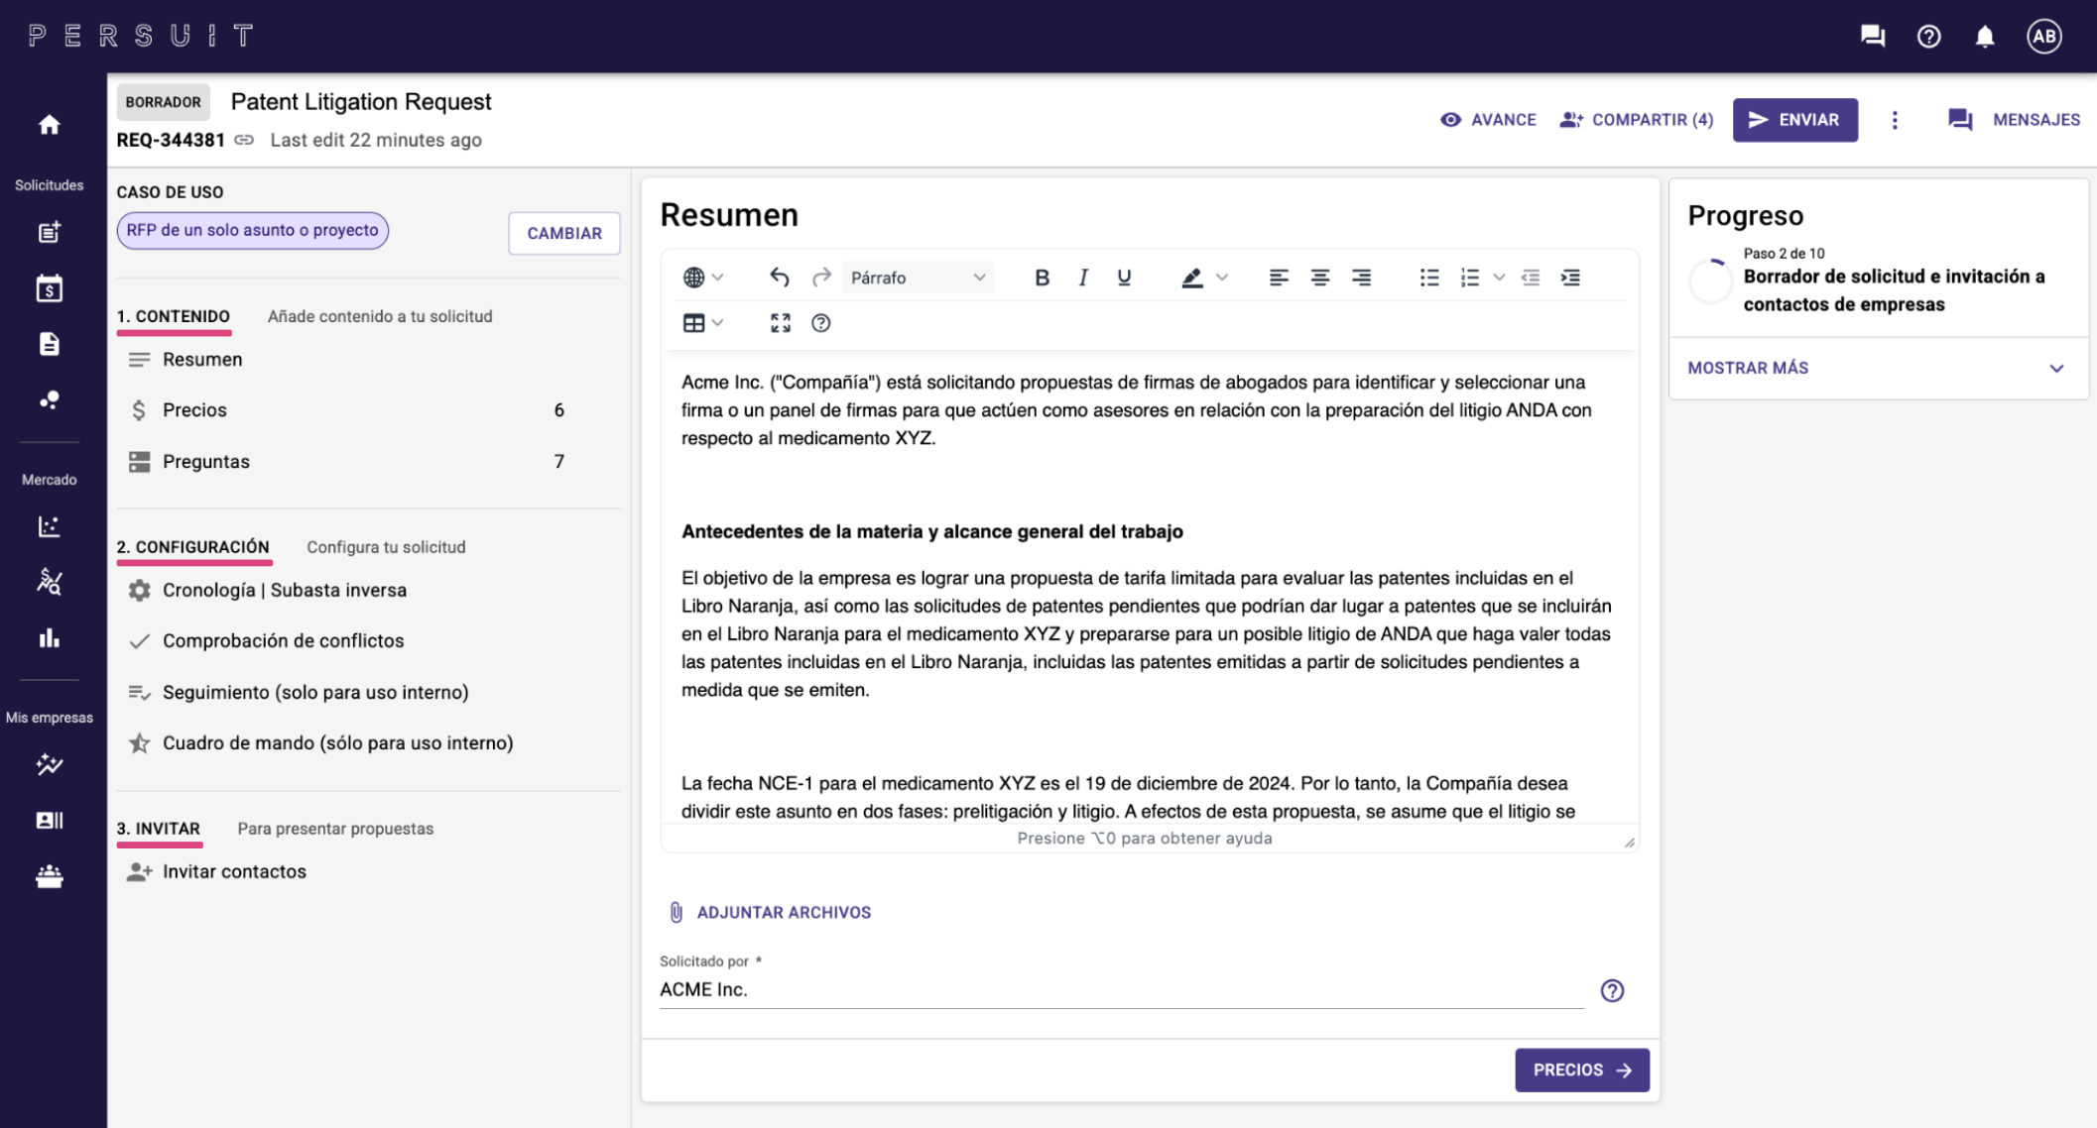Viewport: 2097px width, 1128px height.
Task: Open new request icon under Solicitudes
Action: point(49,232)
